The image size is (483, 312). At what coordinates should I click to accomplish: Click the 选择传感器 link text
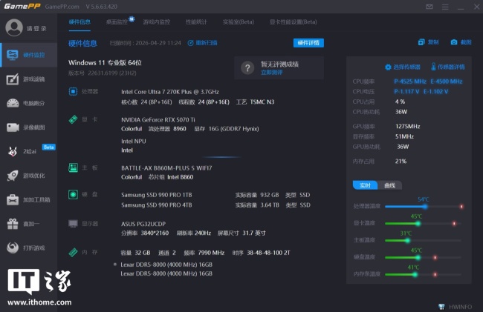click(406, 67)
